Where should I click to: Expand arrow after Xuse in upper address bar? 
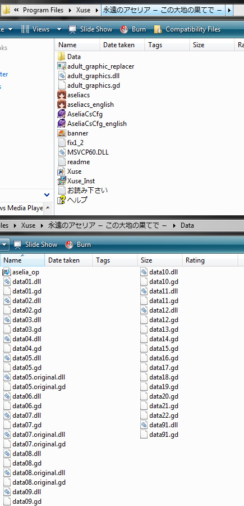[97, 10]
